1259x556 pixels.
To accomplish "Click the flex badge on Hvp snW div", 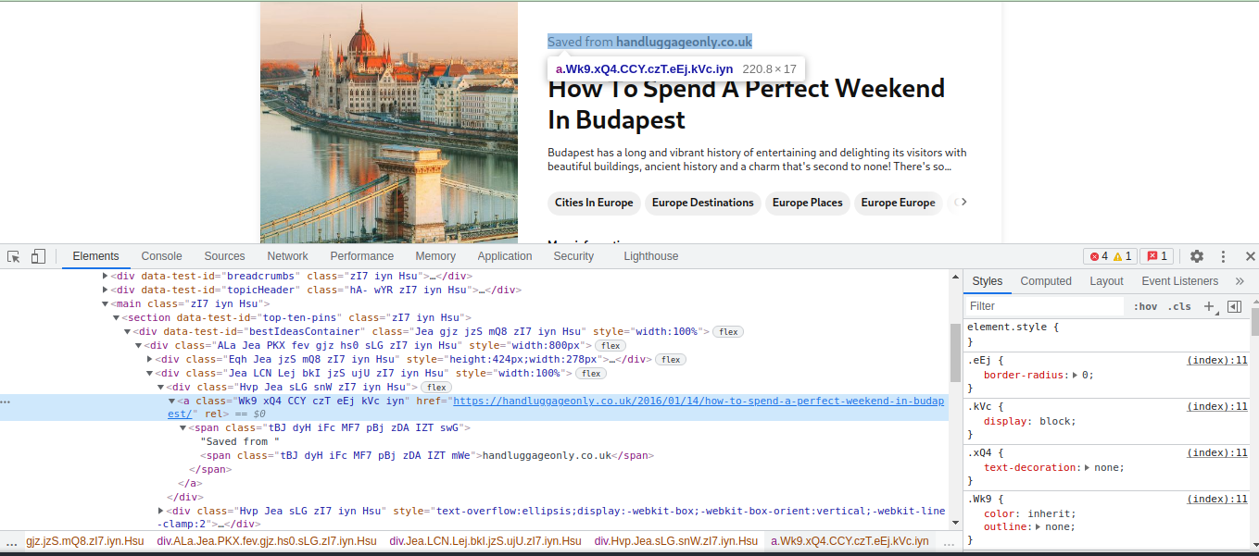I will (435, 388).
